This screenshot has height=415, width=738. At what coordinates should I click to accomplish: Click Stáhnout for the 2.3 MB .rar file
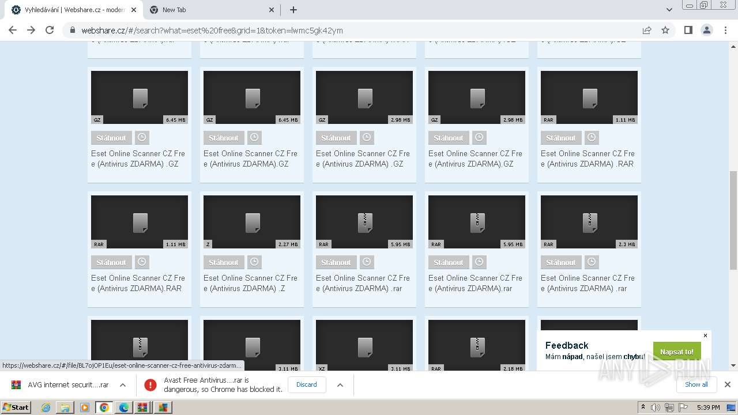pyautogui.click(x=561, y=262)
